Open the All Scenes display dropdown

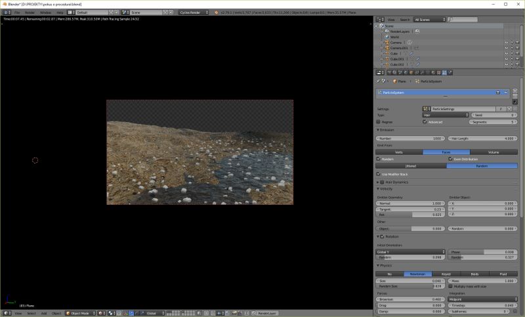click(430, 20)
